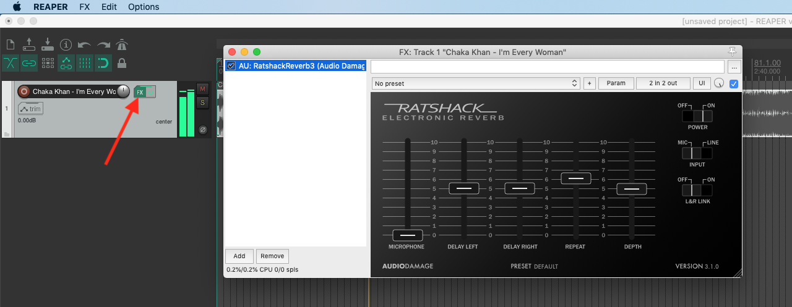Toggle snap magnet toolbar icon
Viewport: 792px width, 307px height.
[x=103, y=62]
